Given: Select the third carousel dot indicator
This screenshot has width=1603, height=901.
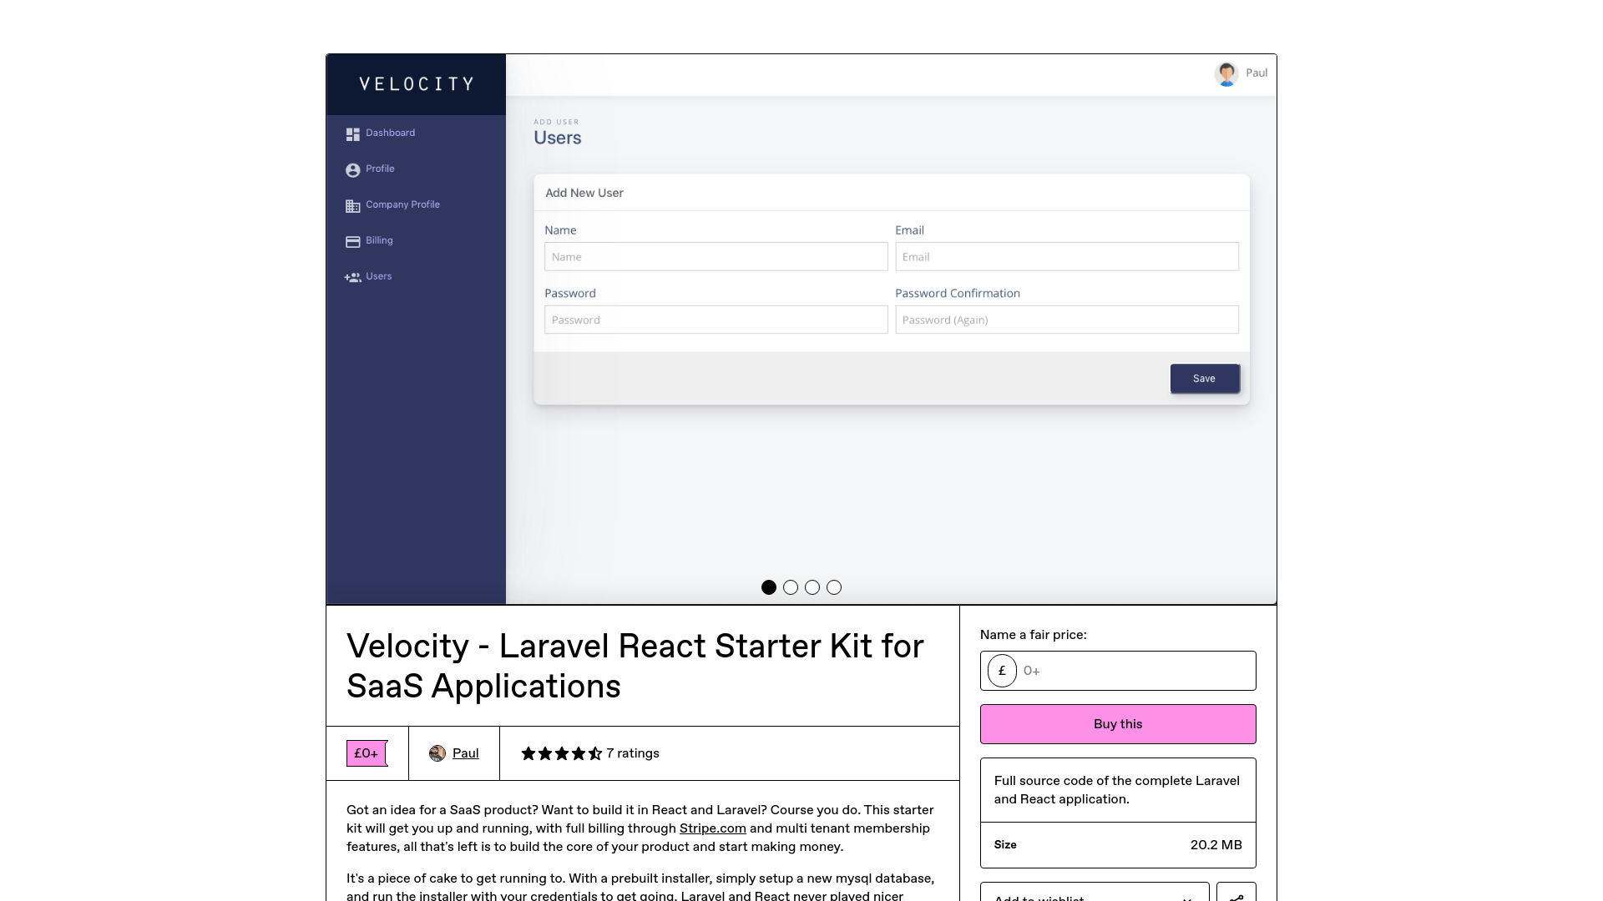Looking at the screenshot, I should (x=812, y=587).
